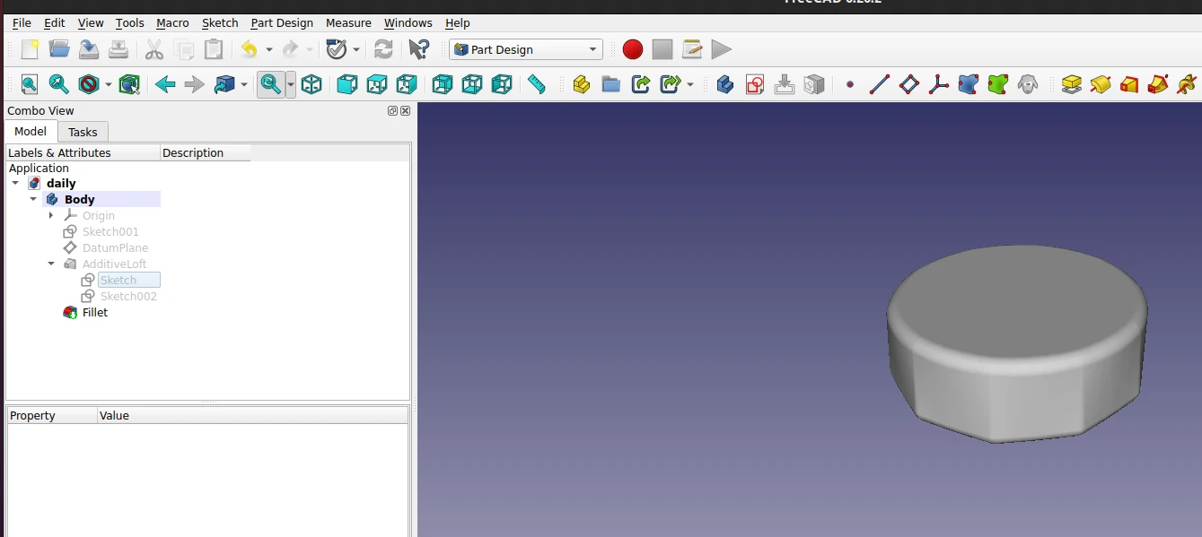Create a new document via toolbar icon
Screen dimensions: 1202x537
coord(30,49)
